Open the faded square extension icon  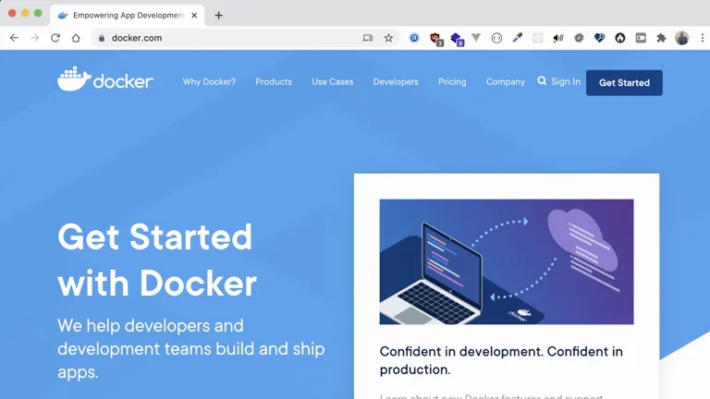(x=538, y=38)
